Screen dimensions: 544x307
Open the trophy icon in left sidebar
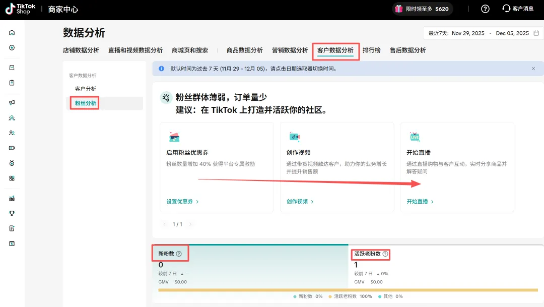[12, 213]
